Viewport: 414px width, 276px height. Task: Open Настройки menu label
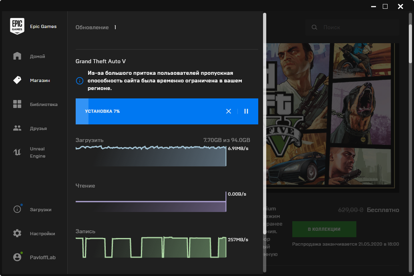42,234
